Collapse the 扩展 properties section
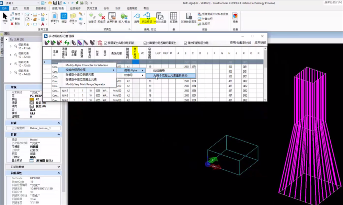This screenshot has height=205, width=343. (59, 134)
